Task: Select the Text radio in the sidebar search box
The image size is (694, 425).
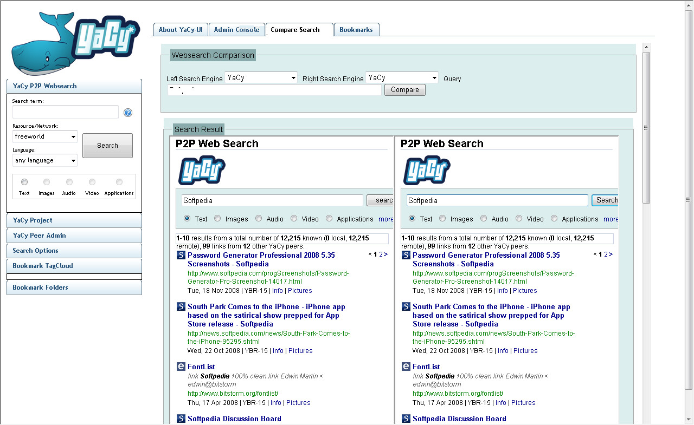Action: (x=24, y=182)
